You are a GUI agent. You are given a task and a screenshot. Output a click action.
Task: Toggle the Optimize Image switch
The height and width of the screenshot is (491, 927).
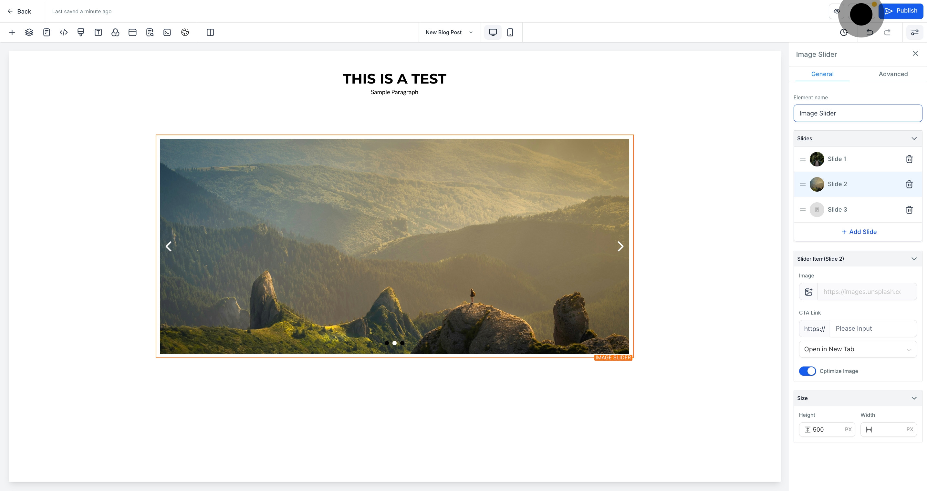point(807,371)
